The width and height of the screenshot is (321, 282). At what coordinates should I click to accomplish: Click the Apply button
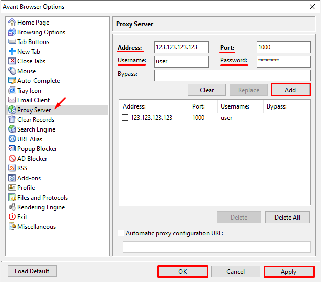[x=289, y=272]
